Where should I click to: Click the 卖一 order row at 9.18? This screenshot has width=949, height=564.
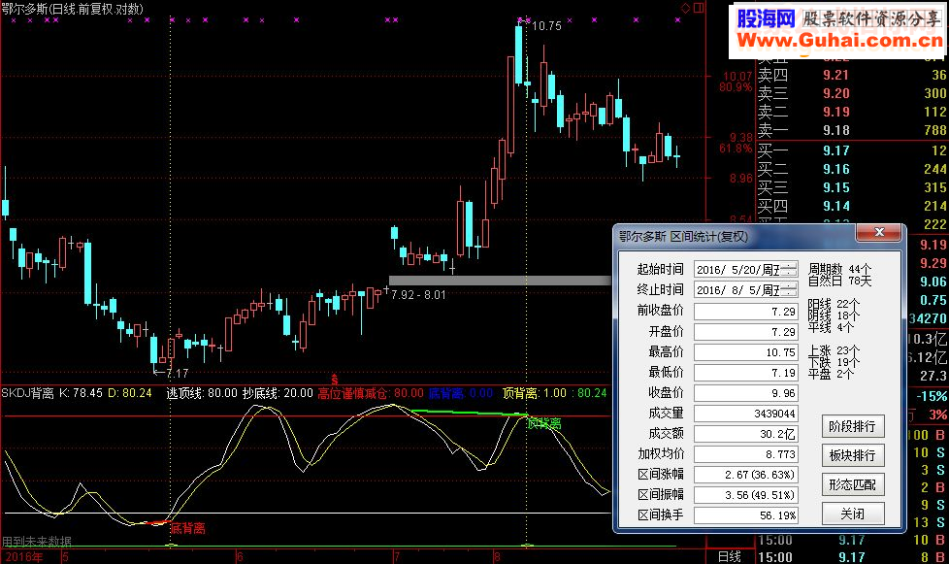coord(852,131)
